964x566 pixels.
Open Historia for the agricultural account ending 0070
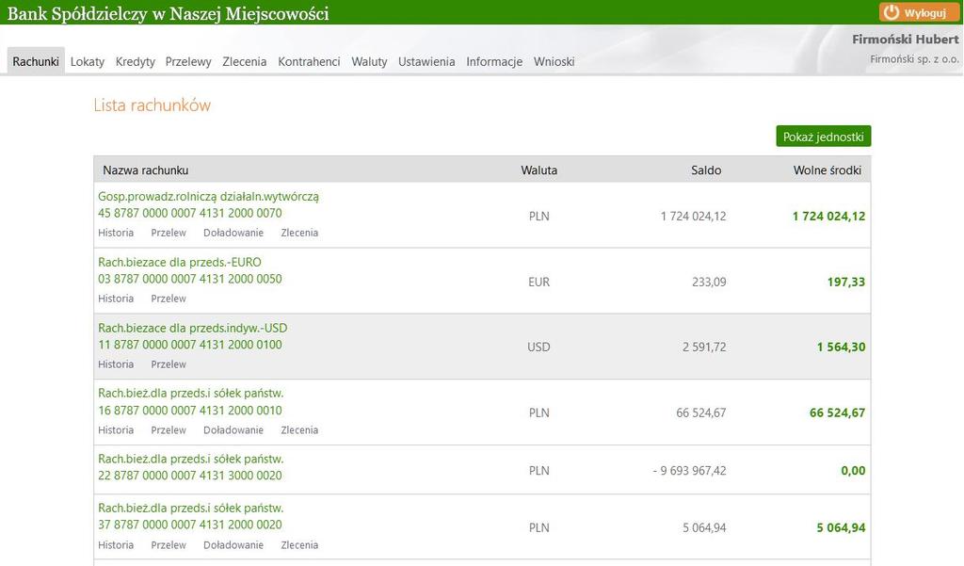point(116,233)
